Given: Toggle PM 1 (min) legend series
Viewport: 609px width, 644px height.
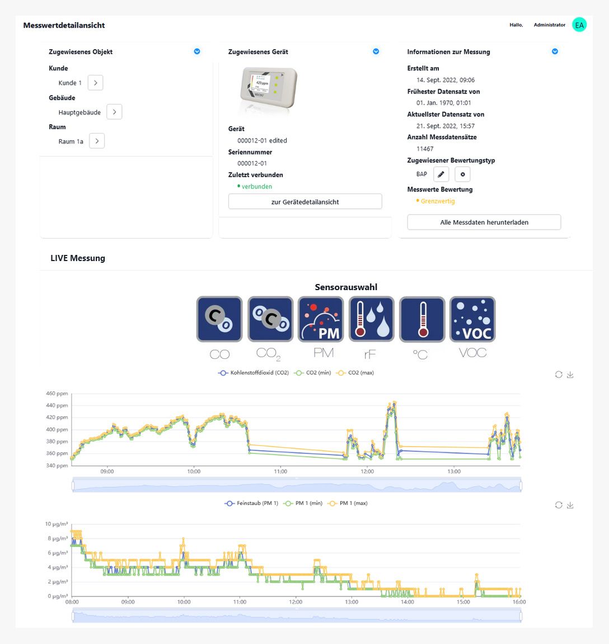Looking at the screenshot, I should pyautogui.click(x=303, y=503).
